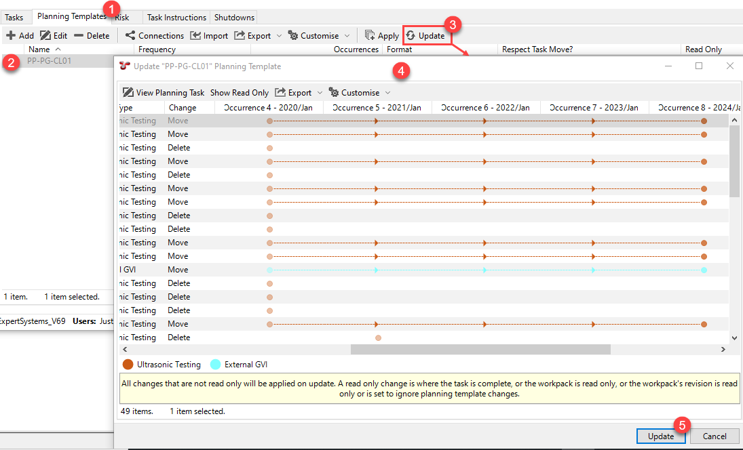Viewport: 743px width, 450px height.
Task: Click the horizontal scrollbar thumb
Action: pos(480,349)
